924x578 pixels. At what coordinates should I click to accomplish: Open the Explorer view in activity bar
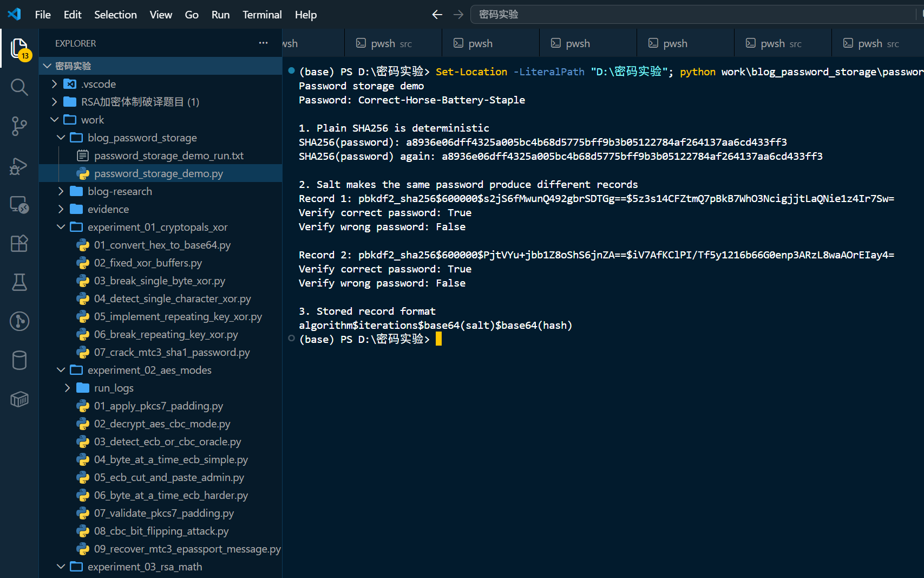click(19, 48)
